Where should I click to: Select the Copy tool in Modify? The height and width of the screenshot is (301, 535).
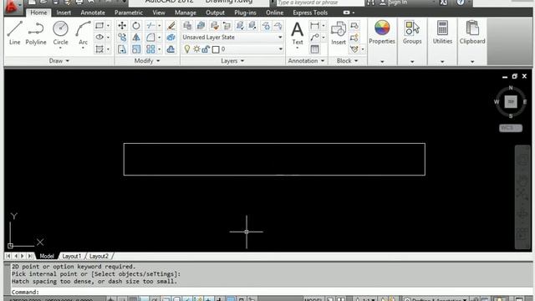(122, 37)
